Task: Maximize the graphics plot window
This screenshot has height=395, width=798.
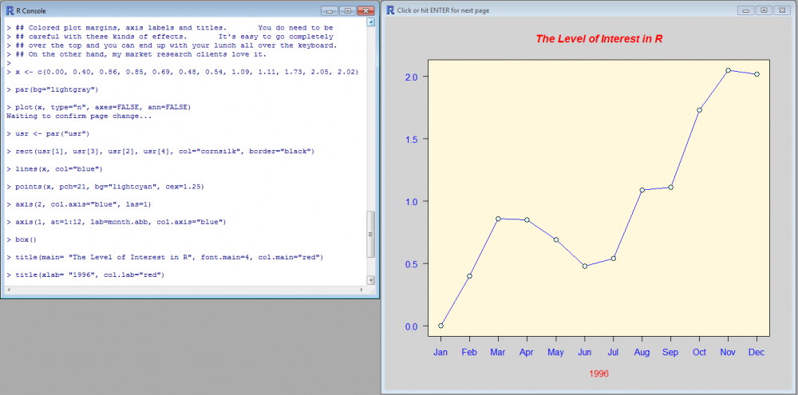Action: tap(763, 10)
